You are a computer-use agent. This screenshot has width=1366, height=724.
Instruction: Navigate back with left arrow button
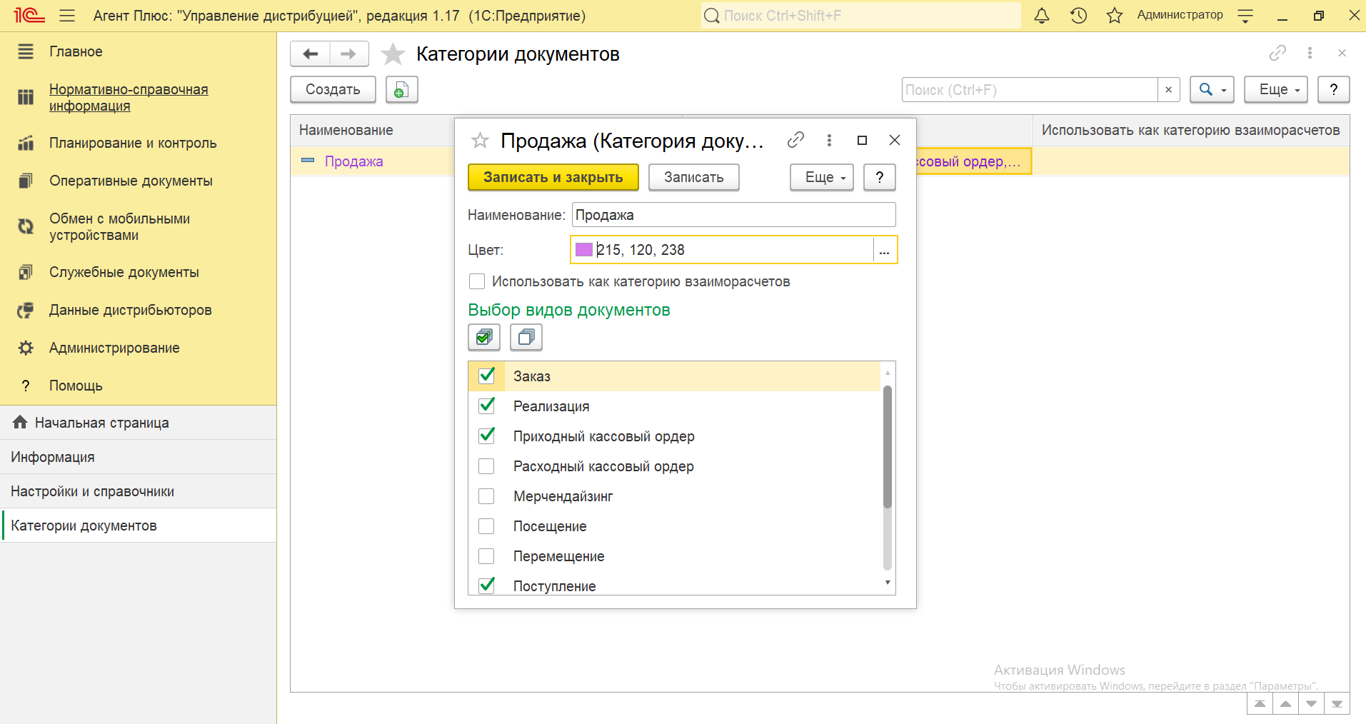(311, 54)
